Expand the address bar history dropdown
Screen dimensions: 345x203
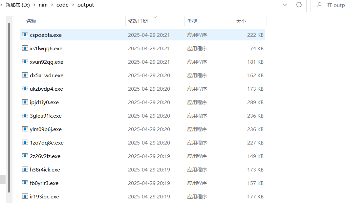[285, 5]
